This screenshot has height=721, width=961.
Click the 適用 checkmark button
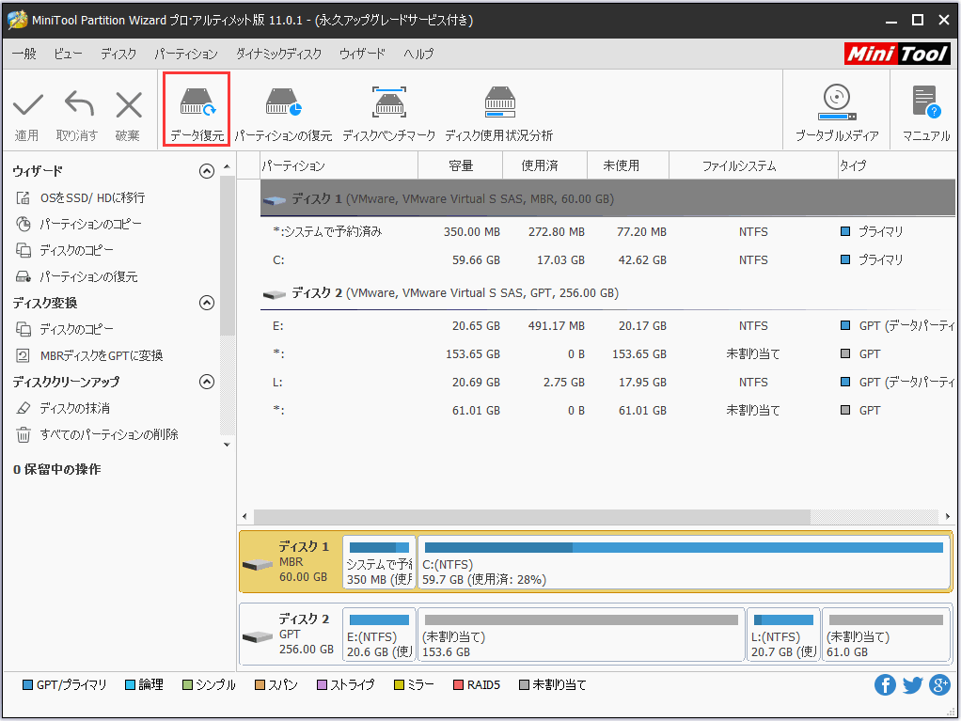(x=27, y=111)
